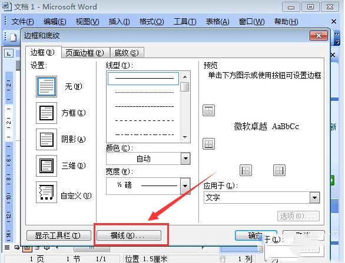
Task: Select the dotted line style
Action: coord(145,93)
